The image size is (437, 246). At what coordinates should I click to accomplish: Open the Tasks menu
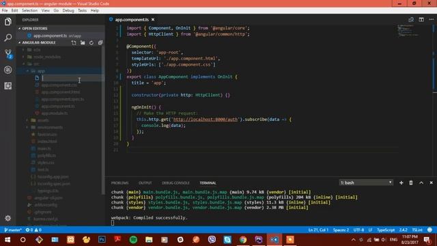click(x=82, y=10)
